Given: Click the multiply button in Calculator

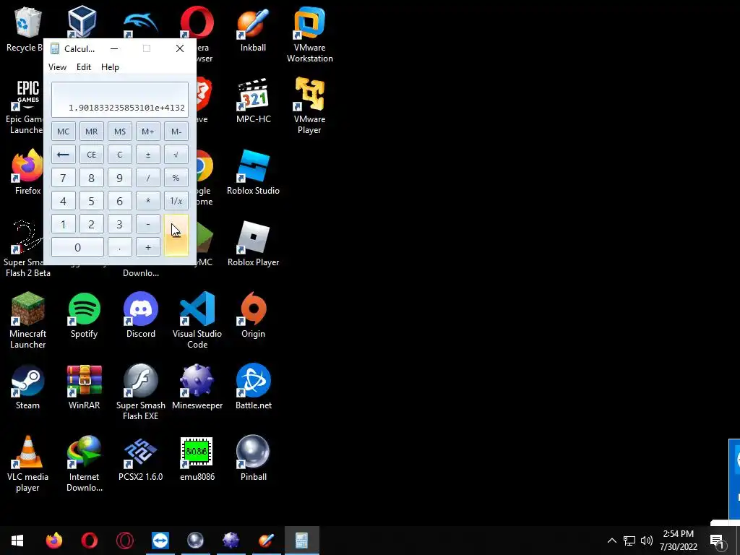Looking at the screenshot, I should (147, 201).
